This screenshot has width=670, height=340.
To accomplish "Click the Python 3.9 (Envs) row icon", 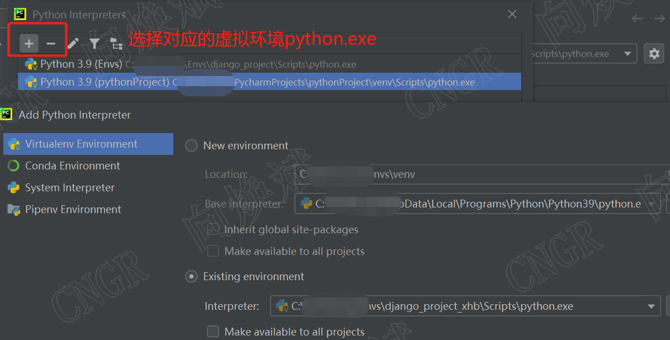I will (x=31, y=64).
